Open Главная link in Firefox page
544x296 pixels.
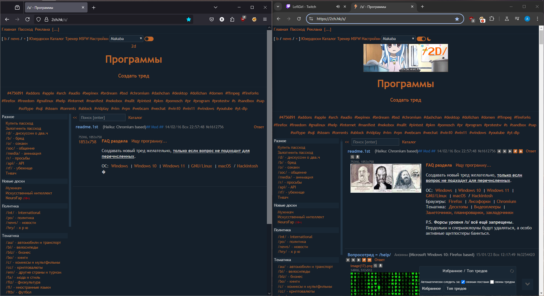click(x=9, y=29)
